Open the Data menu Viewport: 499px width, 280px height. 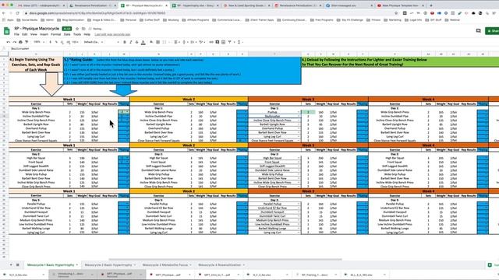(x=67, y=34)
